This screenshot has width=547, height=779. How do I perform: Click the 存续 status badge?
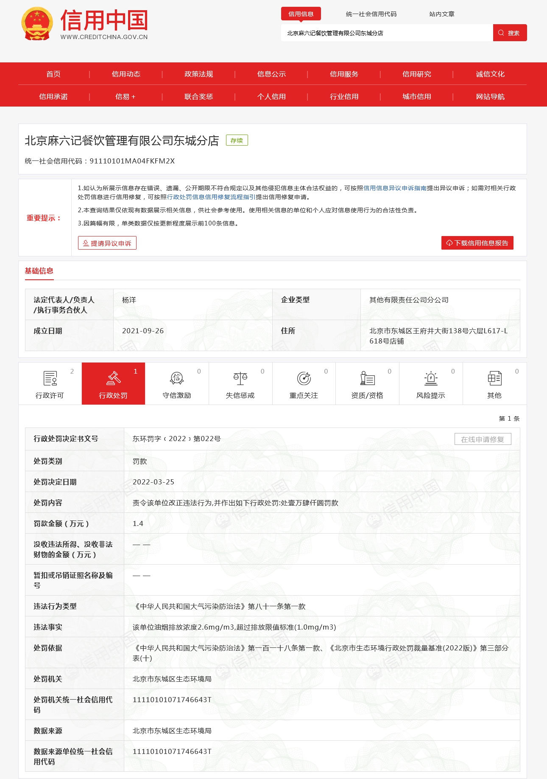(237, 140)
